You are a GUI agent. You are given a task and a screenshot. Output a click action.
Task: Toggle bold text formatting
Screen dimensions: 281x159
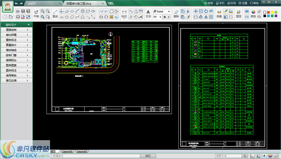click(x=165, y=17)
